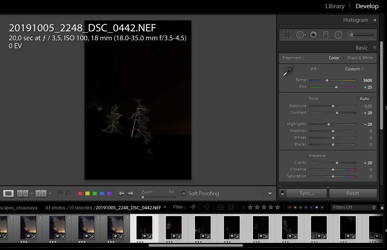
Task: Select the Radial Filter tool
Action: point(338,35)
